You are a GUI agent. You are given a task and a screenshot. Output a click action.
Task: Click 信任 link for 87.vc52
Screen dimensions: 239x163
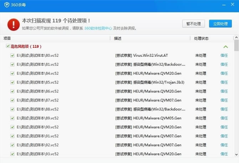pyautogui.click(x=224, y=100)
